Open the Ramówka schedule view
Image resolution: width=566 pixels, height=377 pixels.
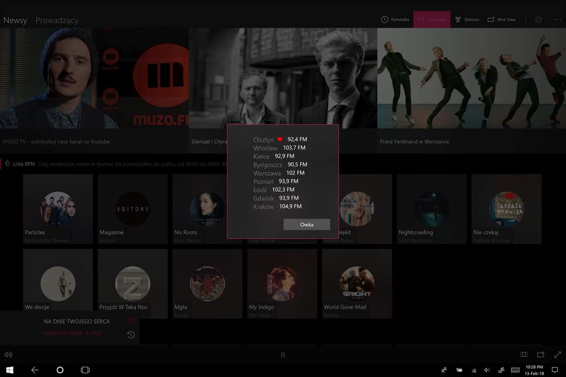pos(395,20)
